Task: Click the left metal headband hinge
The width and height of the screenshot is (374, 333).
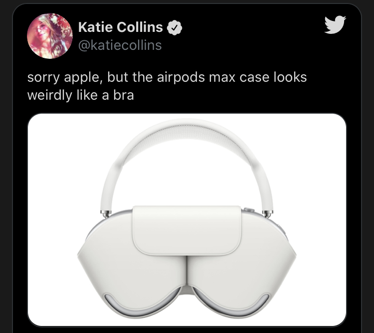Action: pos(106,214)
